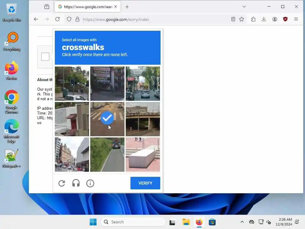Open the tracking protection shield icon
Viewport: 305px width, 229px height.
coord(69,19)
